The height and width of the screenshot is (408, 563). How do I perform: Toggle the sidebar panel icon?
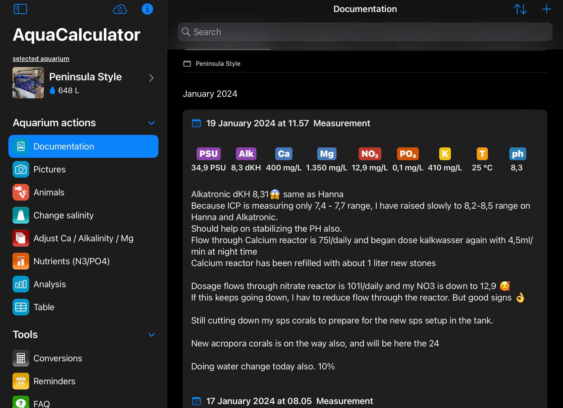coord(20,9)
